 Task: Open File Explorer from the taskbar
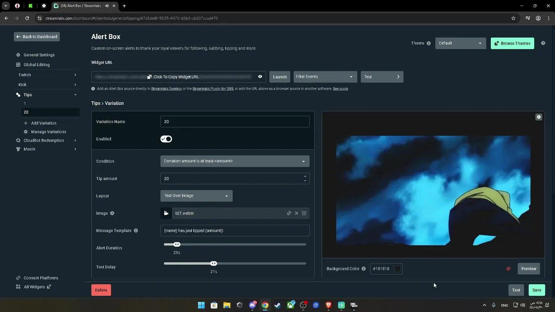[227, 305]
